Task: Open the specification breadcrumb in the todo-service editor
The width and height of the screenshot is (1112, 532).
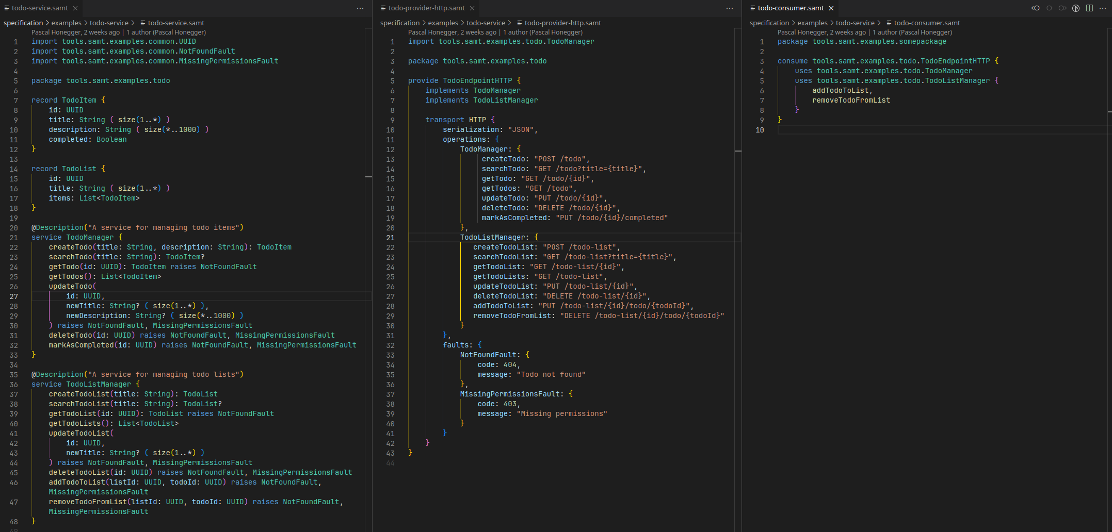Action: point(23,23)
